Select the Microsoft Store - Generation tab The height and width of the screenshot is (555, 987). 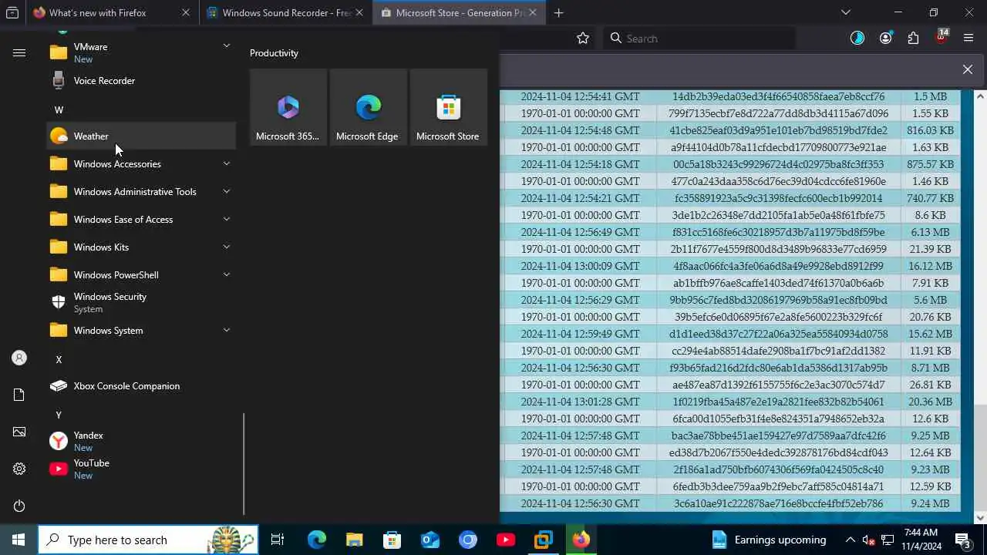(457, 13)
